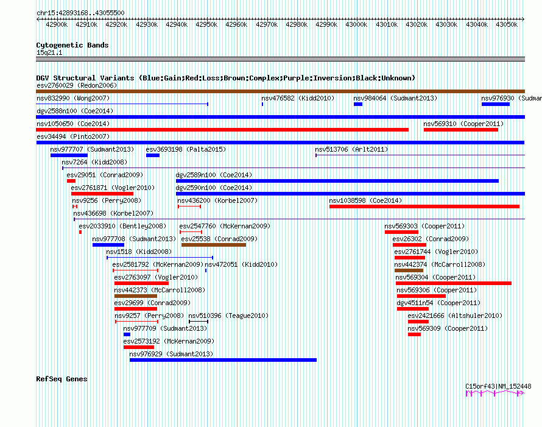This screenshot has height=427, width=542.
Task: Select nsv513706 (Arlt2011) inversion label
Action: click(351, 149)
